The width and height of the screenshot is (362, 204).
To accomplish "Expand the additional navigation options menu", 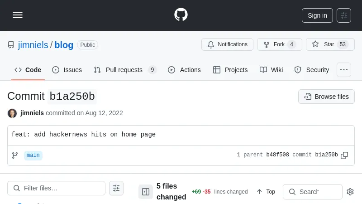I will click(x=344, y=70).
